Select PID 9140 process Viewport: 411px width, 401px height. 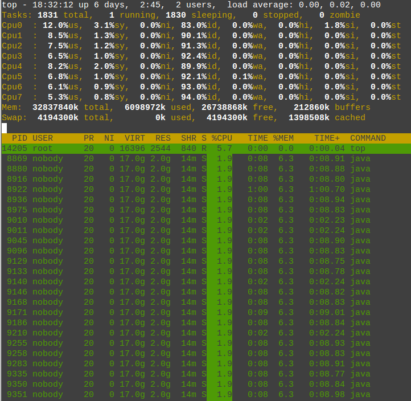point(205,281)
